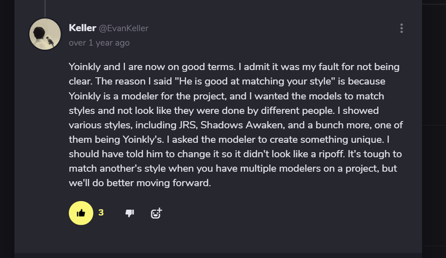Click the "over 1 year ago" timestamp
The width and height of the screenshot is (446, 258).
pyautogui.click(x=99, y=43)
